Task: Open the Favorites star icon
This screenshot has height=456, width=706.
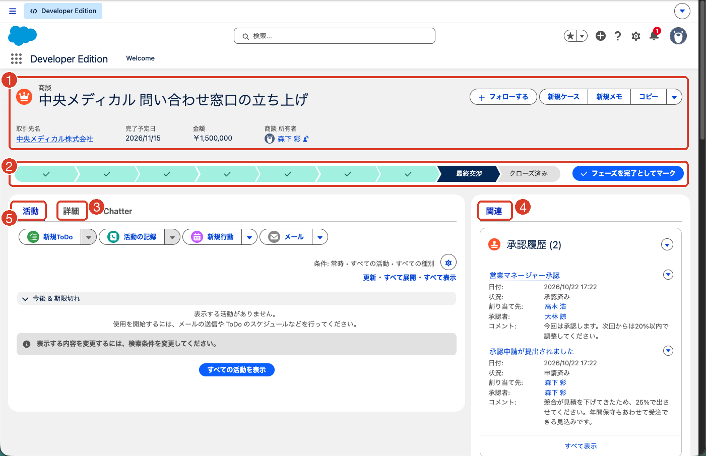Action: [x=570, y=36]
